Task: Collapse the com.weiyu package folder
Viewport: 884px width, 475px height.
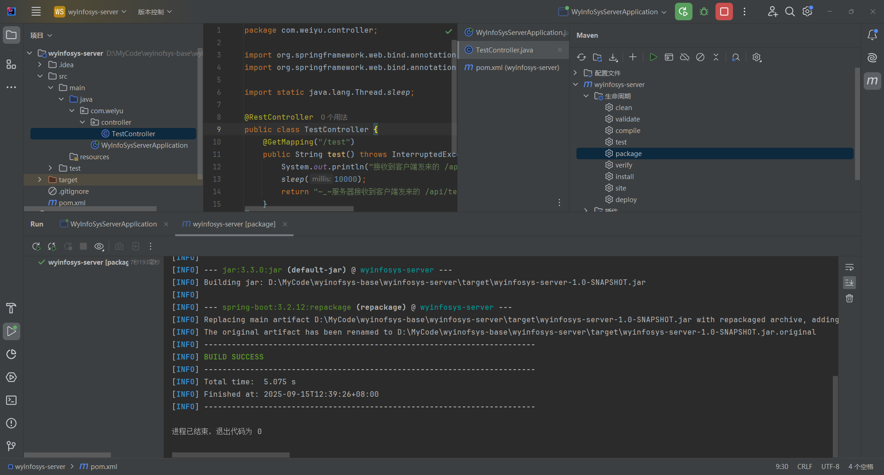Action: (72, 110)
